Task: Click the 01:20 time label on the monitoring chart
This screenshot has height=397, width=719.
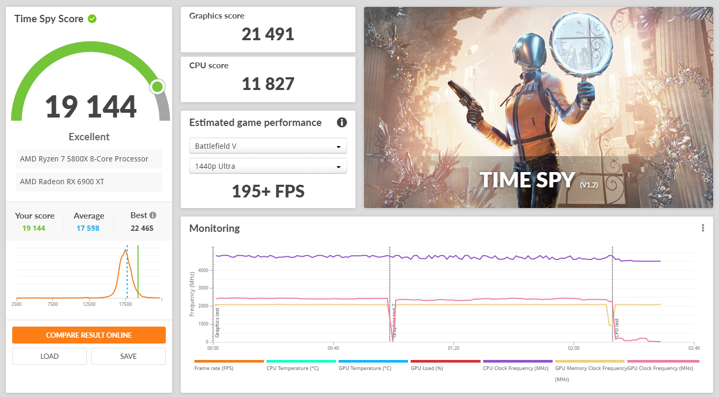Action: coord(453,348)
